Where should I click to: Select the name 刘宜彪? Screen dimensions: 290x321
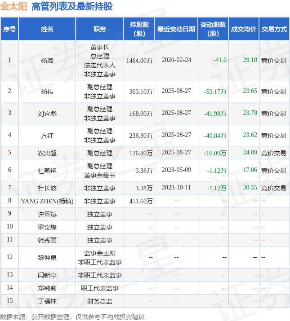pyautogui.click(x=47, y=114)
